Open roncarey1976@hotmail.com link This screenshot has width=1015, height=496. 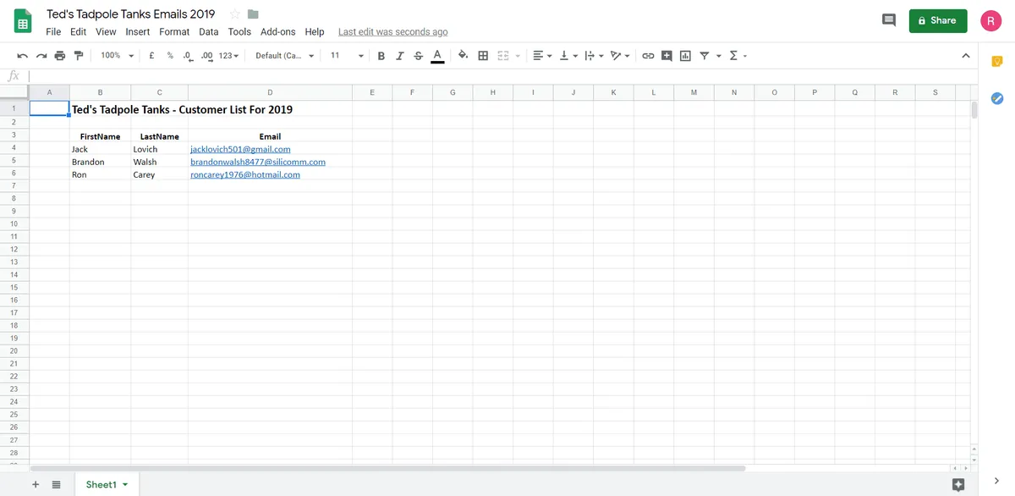coord(245,174)
